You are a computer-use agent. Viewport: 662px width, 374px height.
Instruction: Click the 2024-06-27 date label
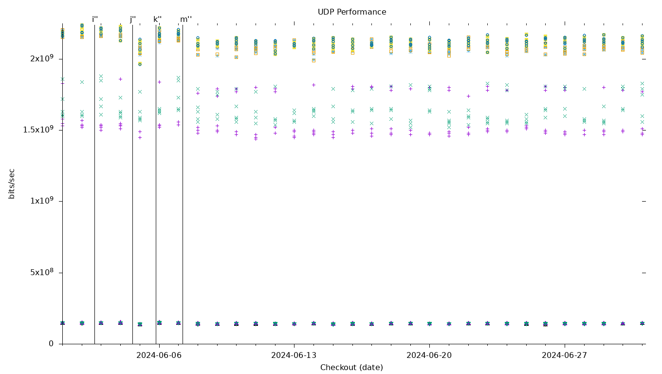click(565, 355)
